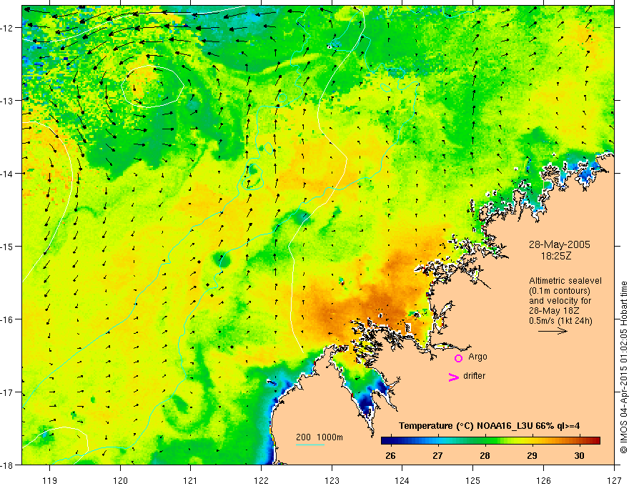Click the color bar value 26
Viewport: 629px width, 486px height.
click(390, 455)
